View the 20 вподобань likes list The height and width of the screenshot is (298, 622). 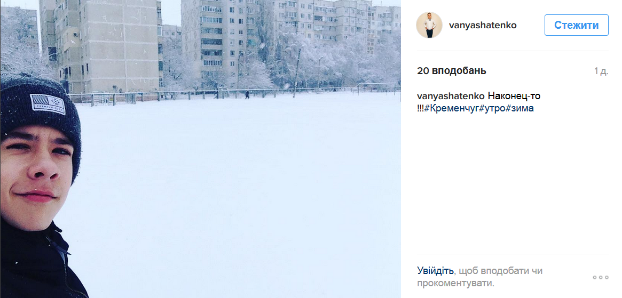point(451,71)
